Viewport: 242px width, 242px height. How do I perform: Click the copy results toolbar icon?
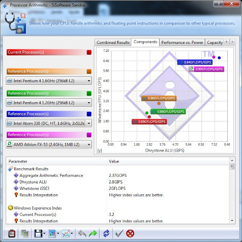click(25, 234)
